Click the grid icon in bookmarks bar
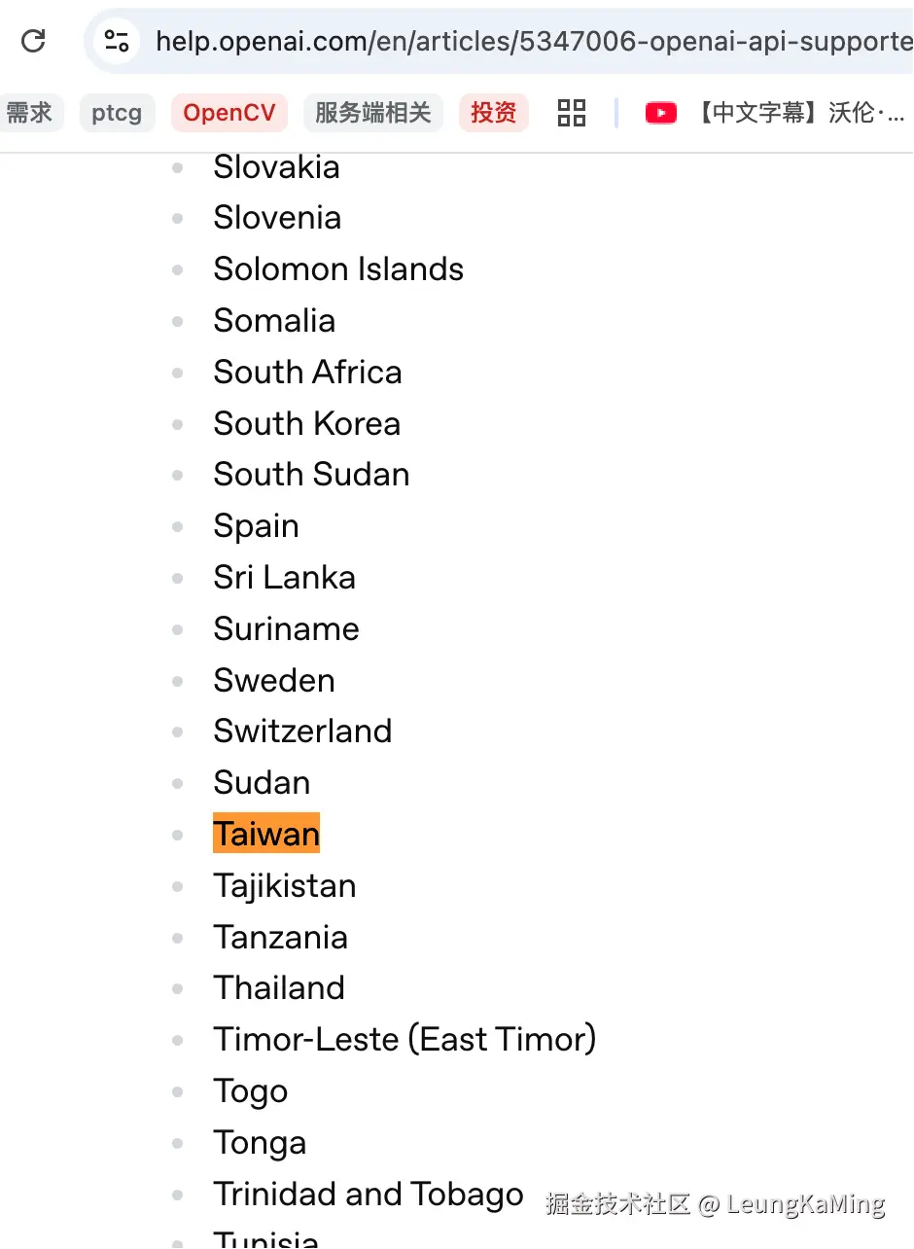 point(572,113)
